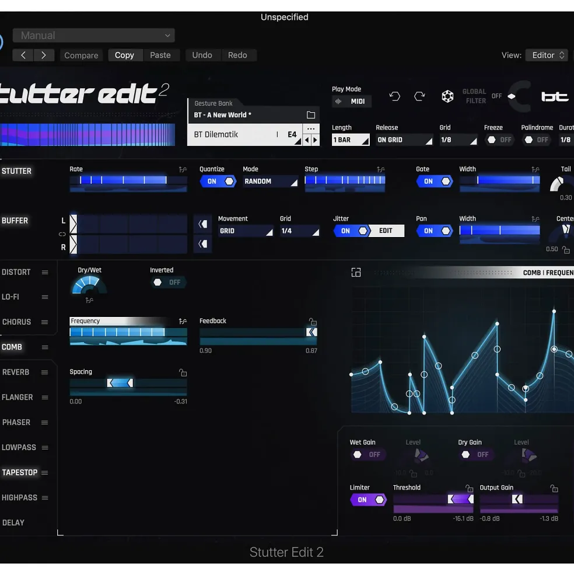Select the PHASER module tab
This screenshot has height=575, width=574.
pos(16,423)
